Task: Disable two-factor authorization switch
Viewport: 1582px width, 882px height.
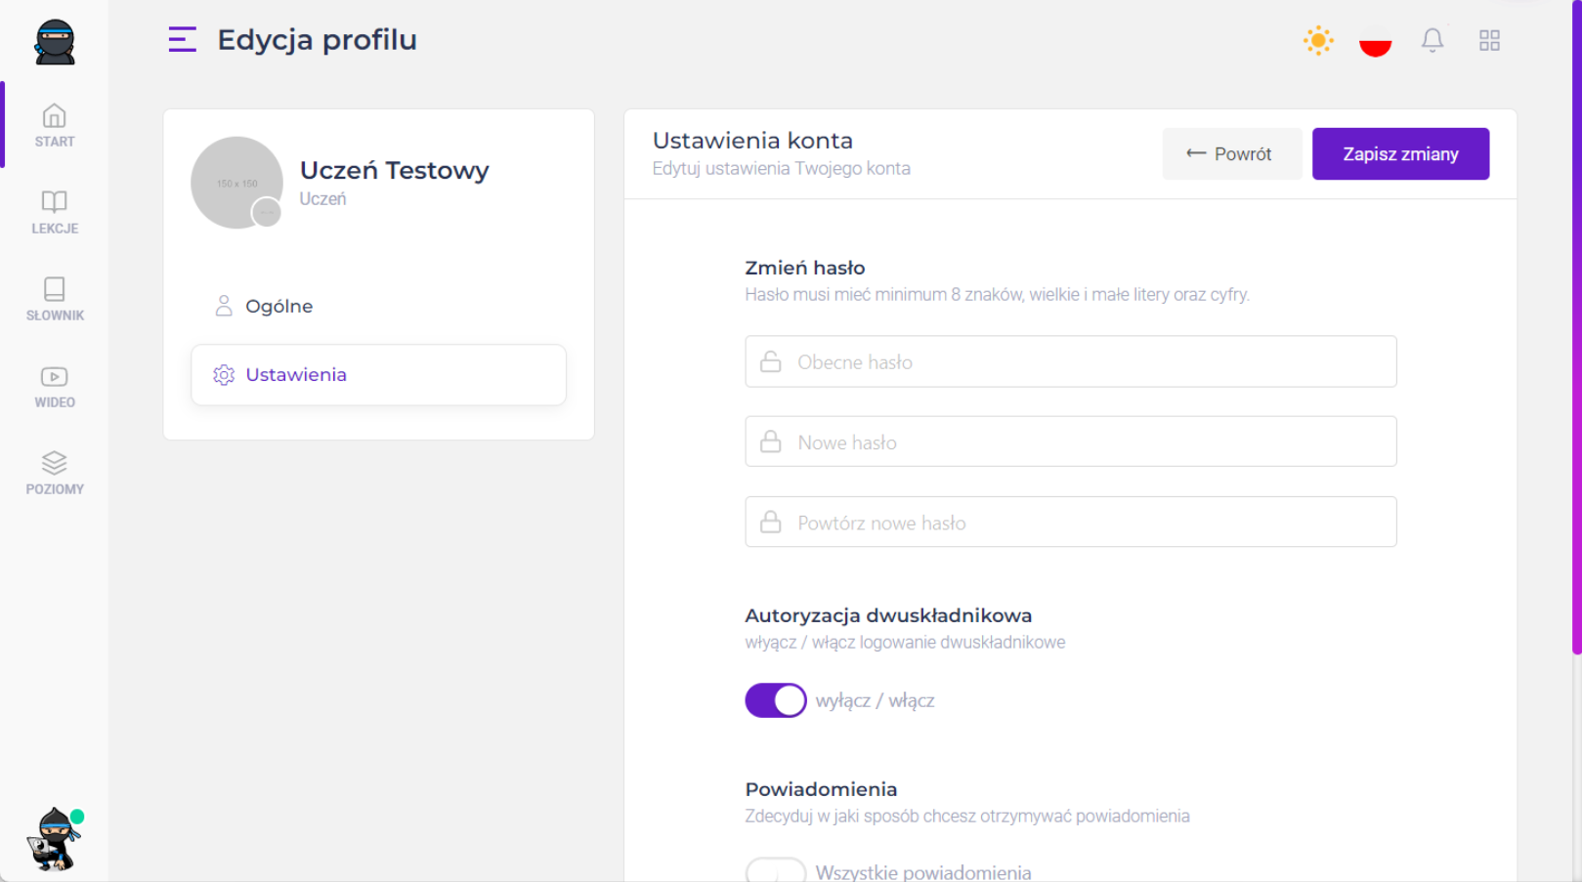Action: point(776,700)
